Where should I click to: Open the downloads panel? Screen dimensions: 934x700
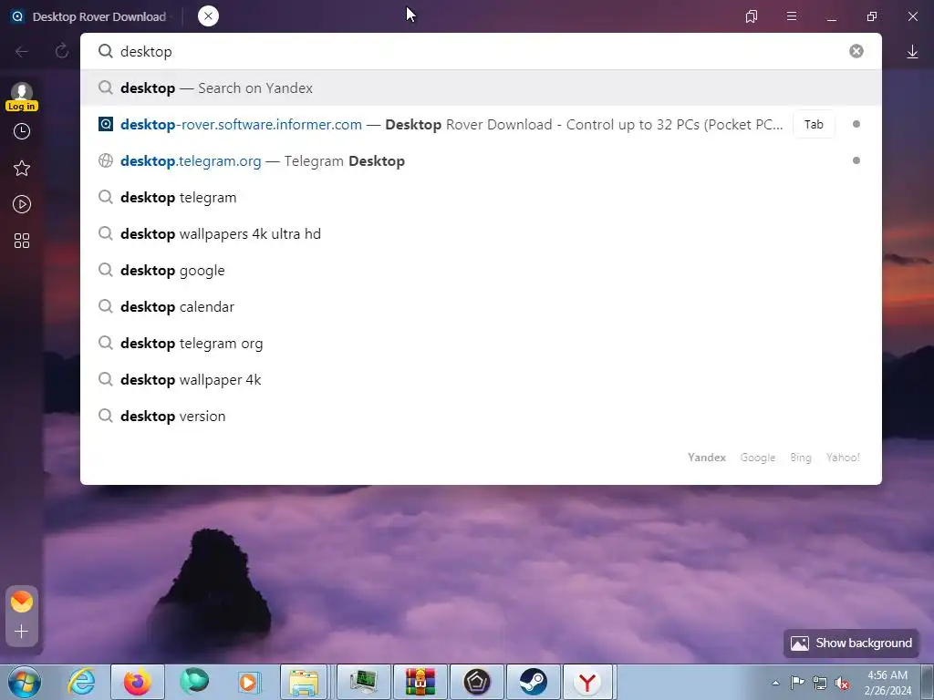click(x=912, y=52)
